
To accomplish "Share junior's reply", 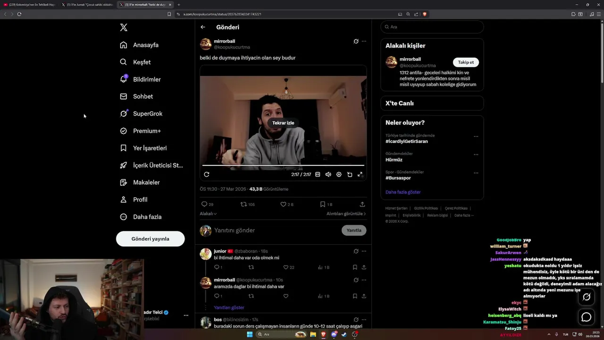I will (x=364, y=267).
